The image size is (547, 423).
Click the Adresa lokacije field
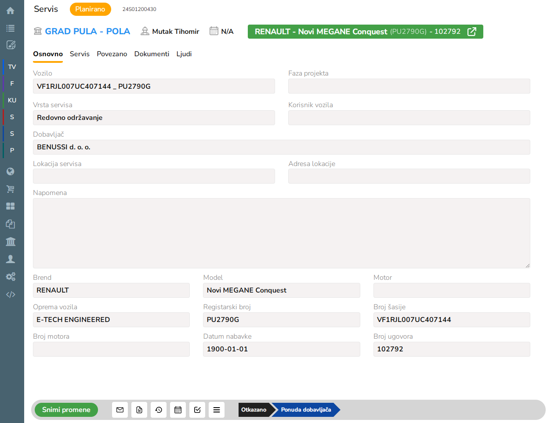coord(409,176)
